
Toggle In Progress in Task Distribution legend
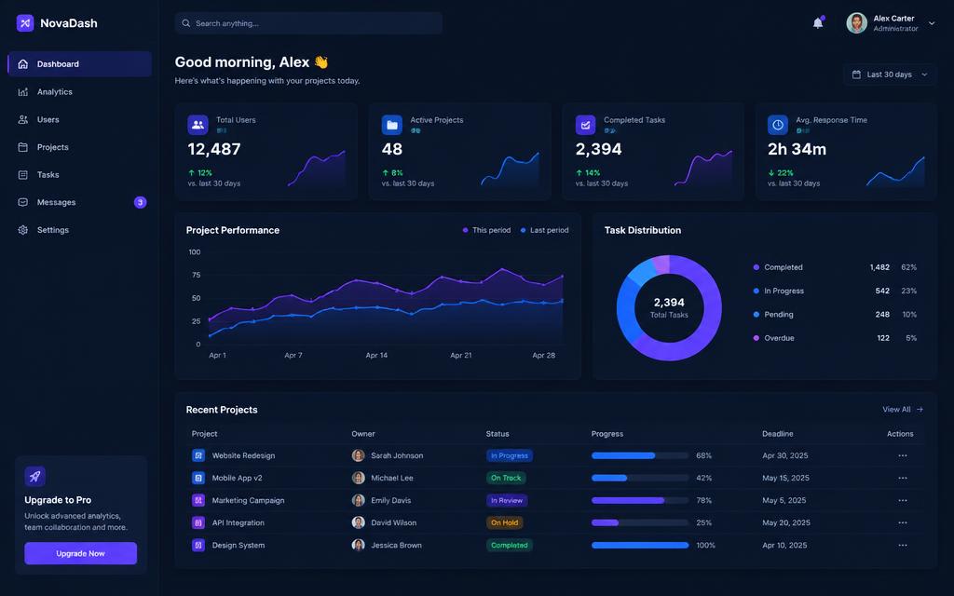[x=779, y=291]
